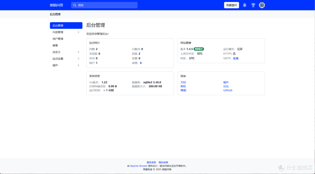Open the 博客 link
The image size is (315, 174).
tap(183, 90)
